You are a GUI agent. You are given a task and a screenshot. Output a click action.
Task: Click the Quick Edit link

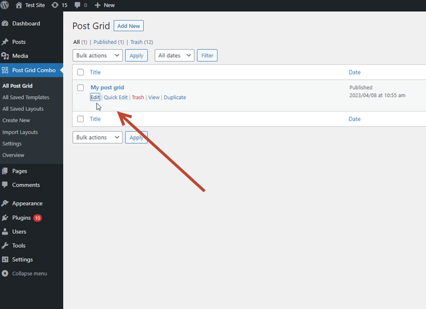(x=115, y=97)
